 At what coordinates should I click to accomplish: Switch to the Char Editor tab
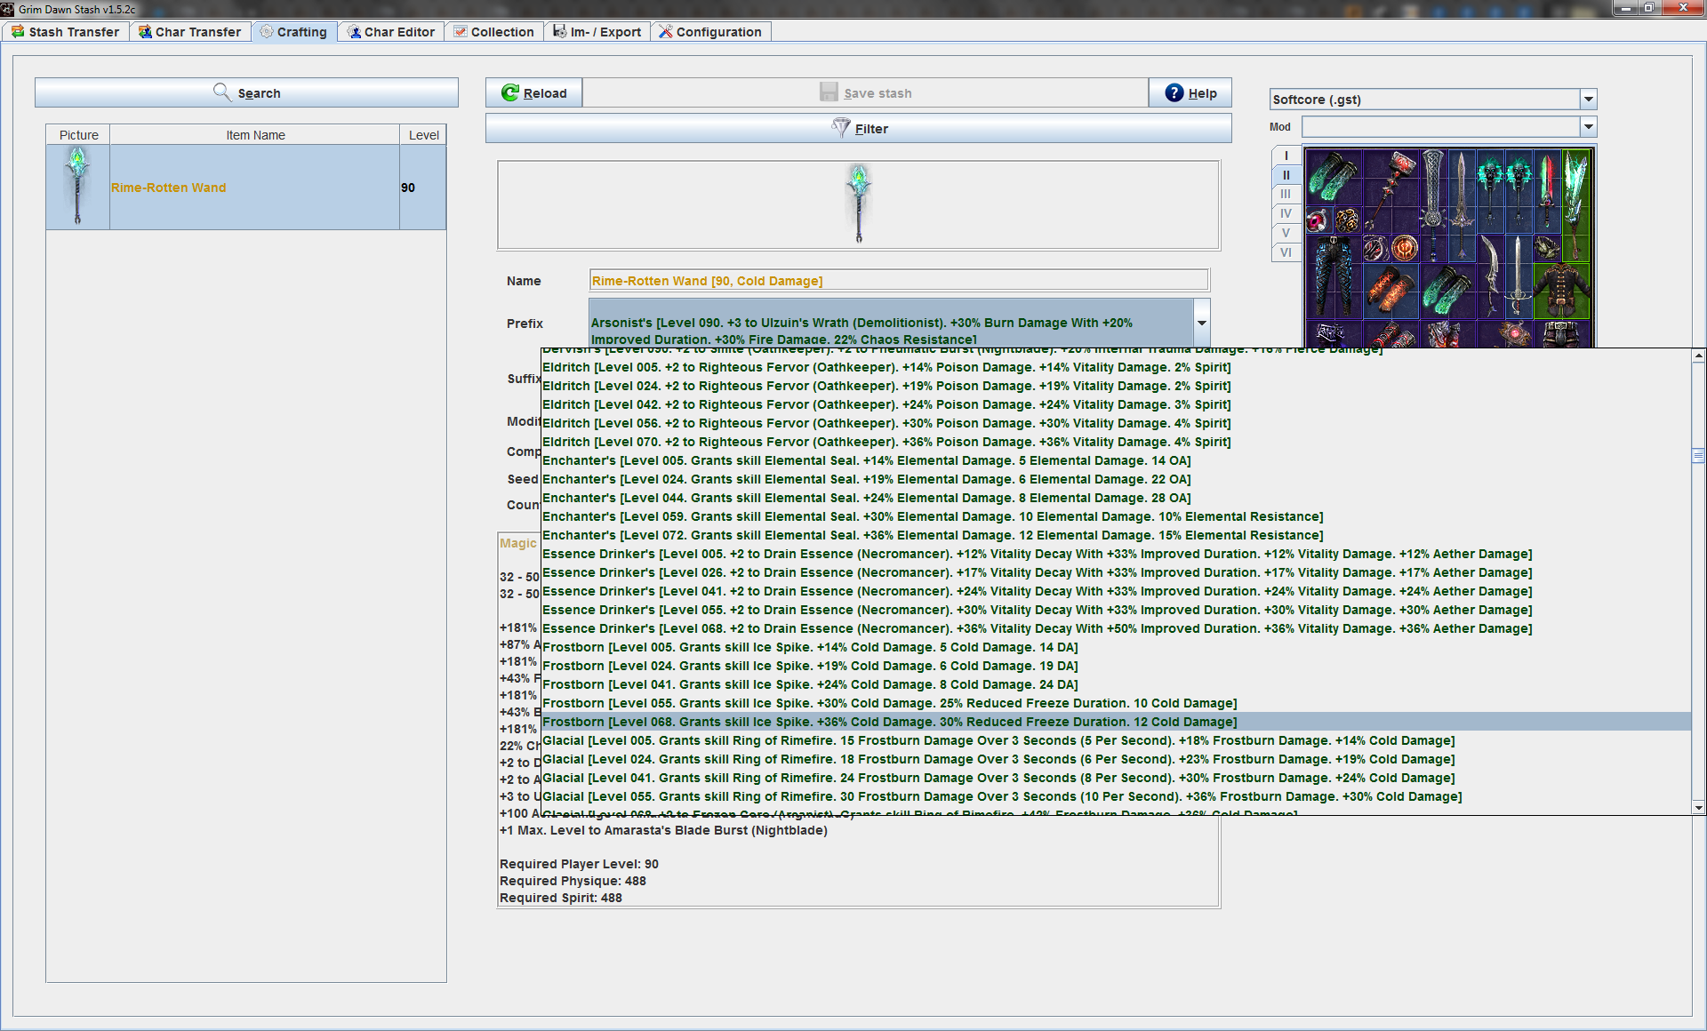click(391, 32)
